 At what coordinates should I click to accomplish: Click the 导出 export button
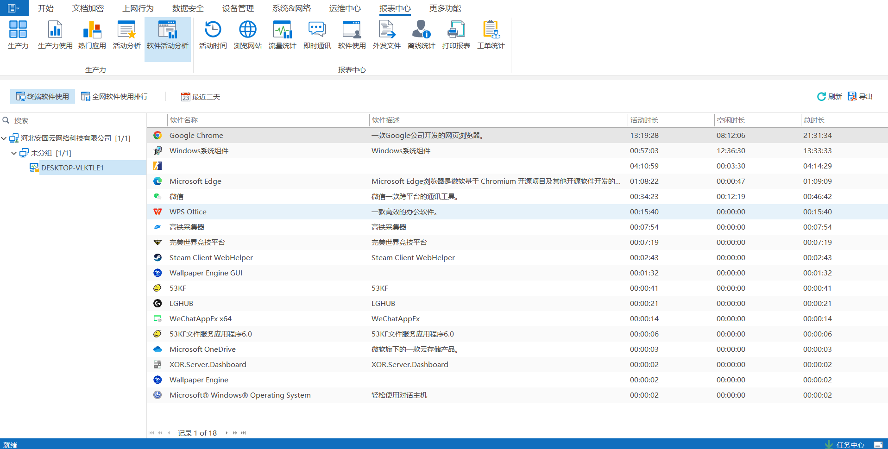click(860, 96)
